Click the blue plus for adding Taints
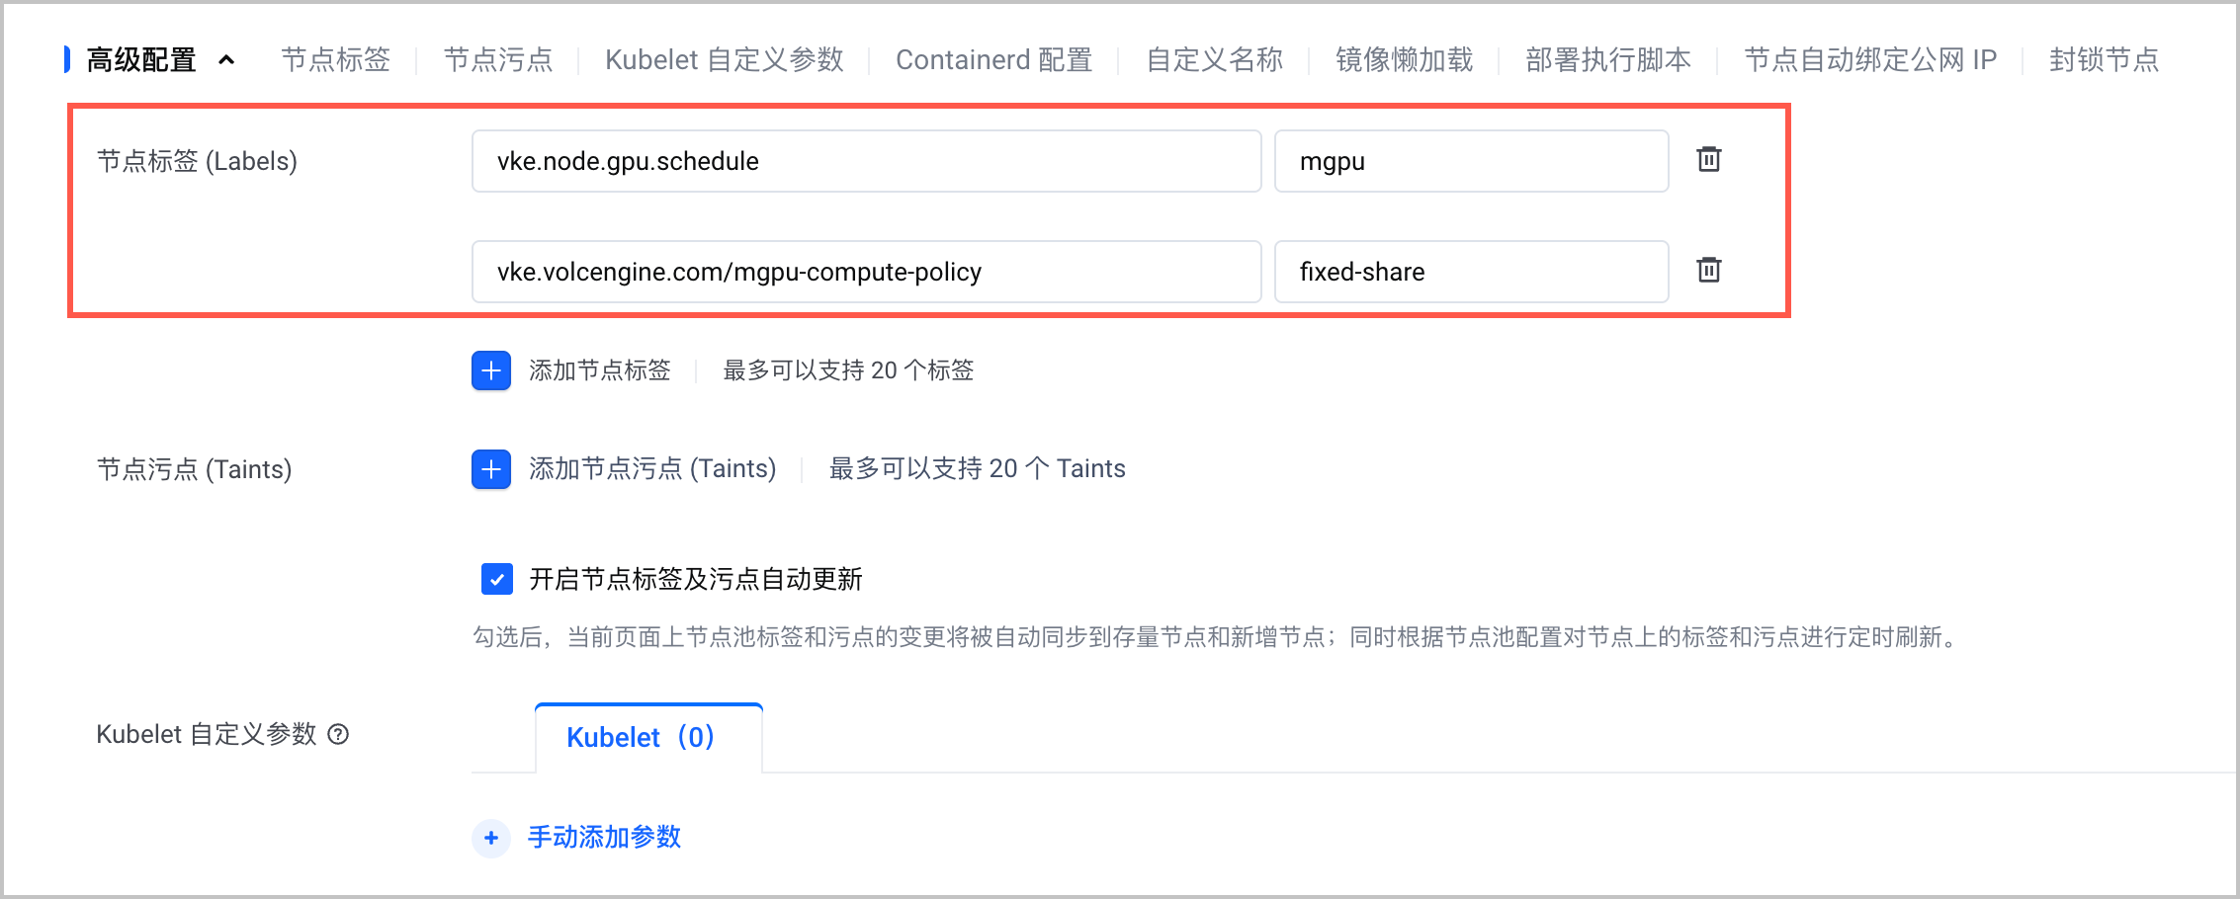 (x=491, y=468)
